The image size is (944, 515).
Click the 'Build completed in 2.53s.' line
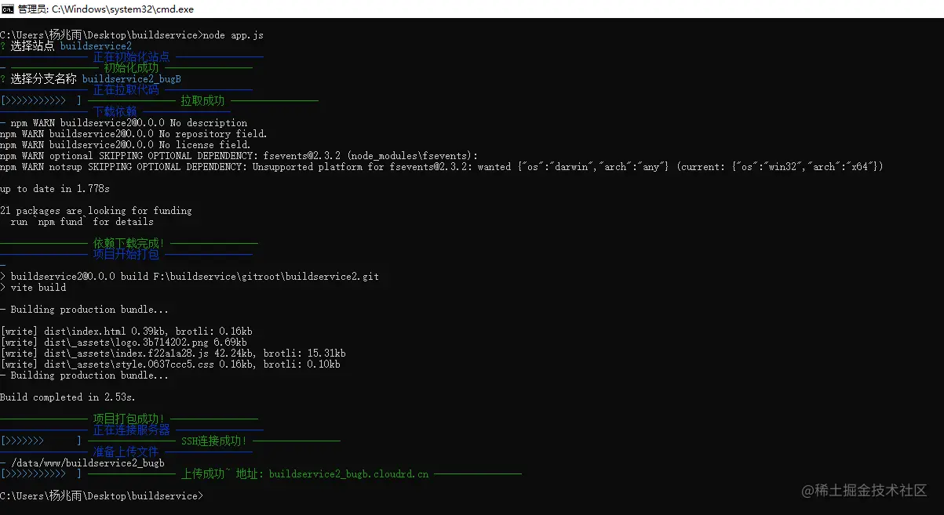click(67, 397)
